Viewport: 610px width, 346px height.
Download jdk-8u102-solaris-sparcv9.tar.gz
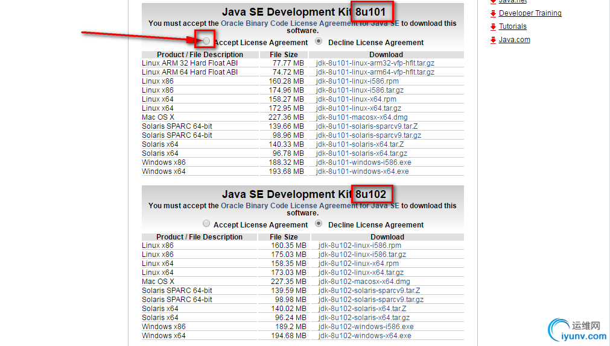[x=370, y=300]
